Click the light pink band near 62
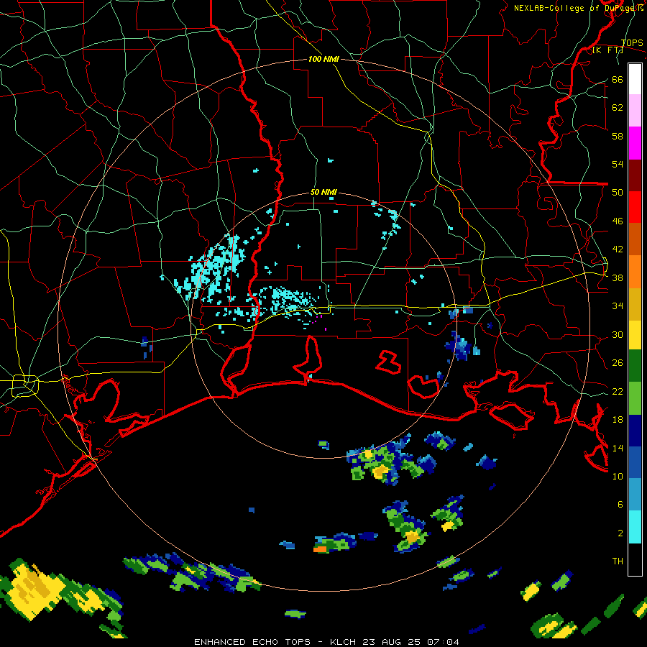Viewport: 647px width, 647px height. [635, 110]
